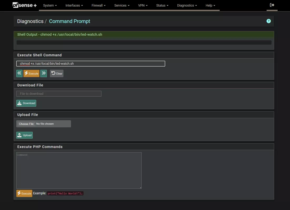Execute the PHP commands
Screen dimensions: 290x210
(24, 193)
